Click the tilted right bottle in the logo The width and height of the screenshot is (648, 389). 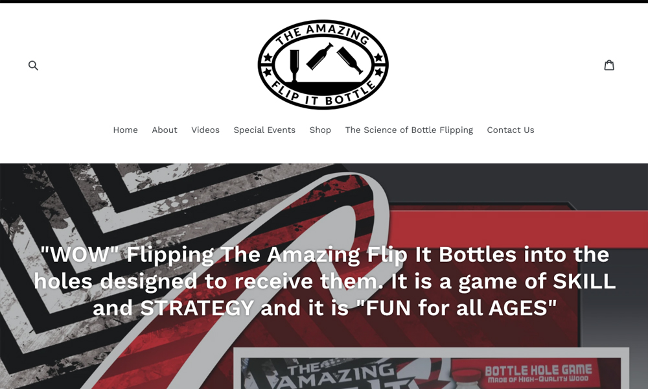[350, 60]
